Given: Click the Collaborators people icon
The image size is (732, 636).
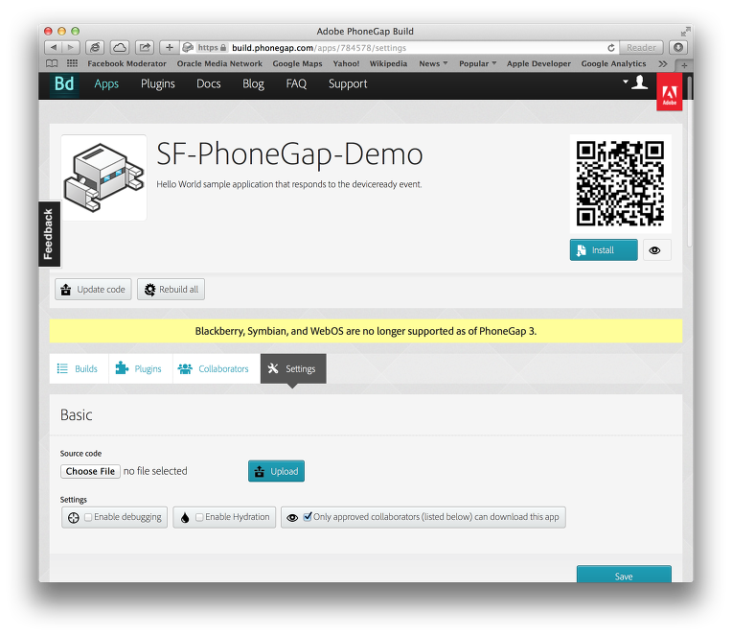Looking at the screenshot, I should [185, 369].
